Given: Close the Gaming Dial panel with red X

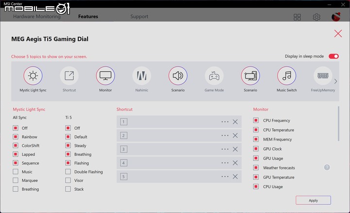Looking at the screenshot, I should tap(338, 33).
